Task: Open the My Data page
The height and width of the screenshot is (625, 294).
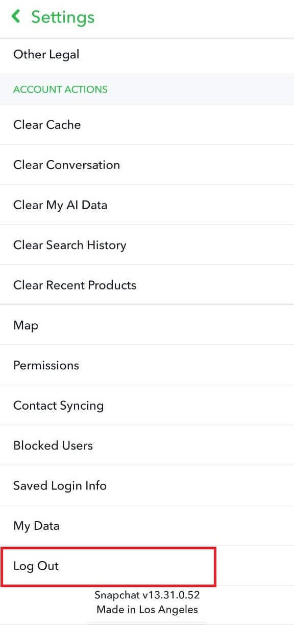Action: coord(36,526)
